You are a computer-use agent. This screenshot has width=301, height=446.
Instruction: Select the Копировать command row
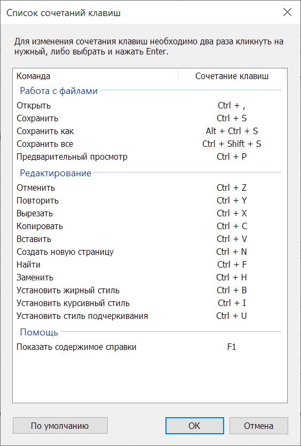tap(150, 226)
